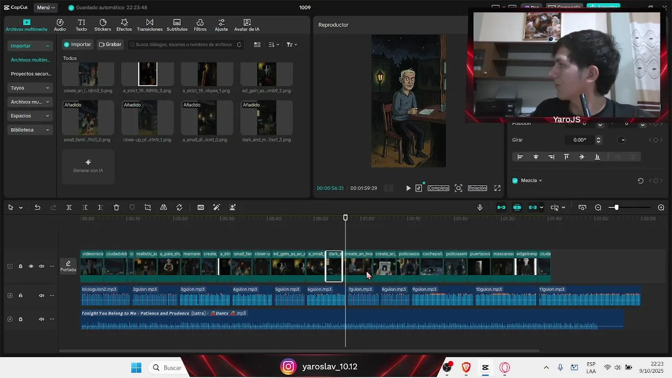Focus the media search field
Viewport: 672px width, 378px height.
pyautogui.click(x=186, y=45)
